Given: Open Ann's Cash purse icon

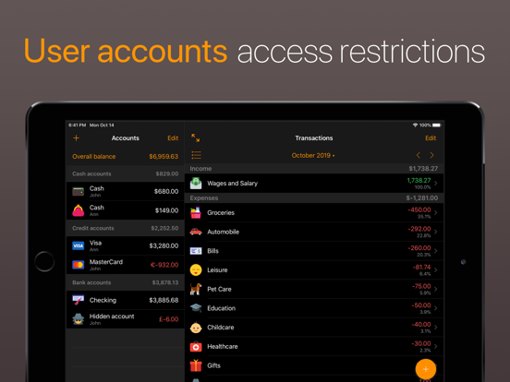Looking at the screenshot, I should (x=78, y=210).
